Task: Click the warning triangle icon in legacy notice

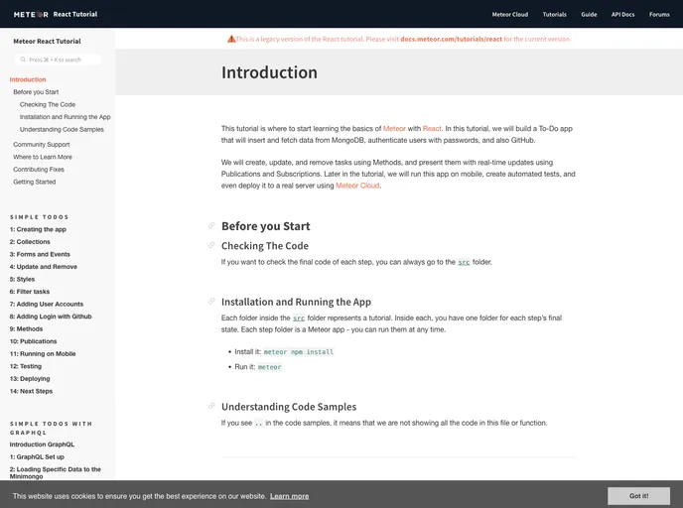Action: click(x=231, y=39)
